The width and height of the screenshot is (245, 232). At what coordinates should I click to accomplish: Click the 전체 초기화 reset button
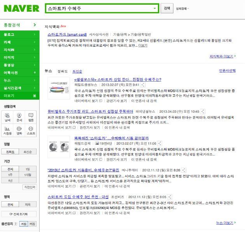pyautogui.click(x=19, y=214)
